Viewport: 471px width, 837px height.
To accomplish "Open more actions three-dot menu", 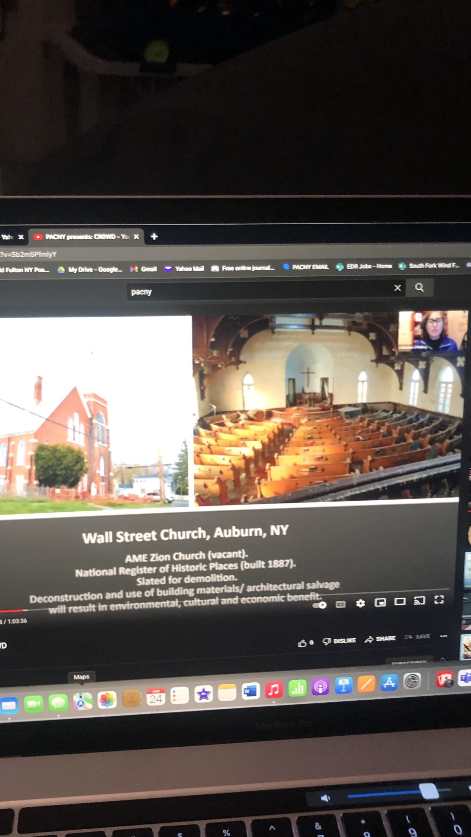I will tap(444, 636).
